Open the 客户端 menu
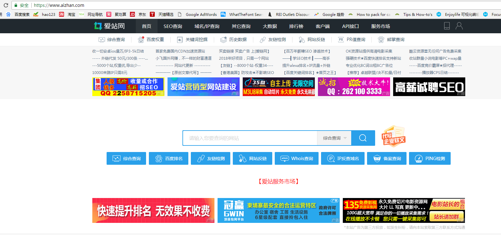The height and width of the screenshot is (235, 501). tap(323, 26)
